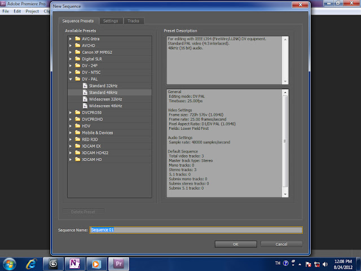Click the DV - NTSC folder icon
This screenshot has width=361, height=271.
78,72
